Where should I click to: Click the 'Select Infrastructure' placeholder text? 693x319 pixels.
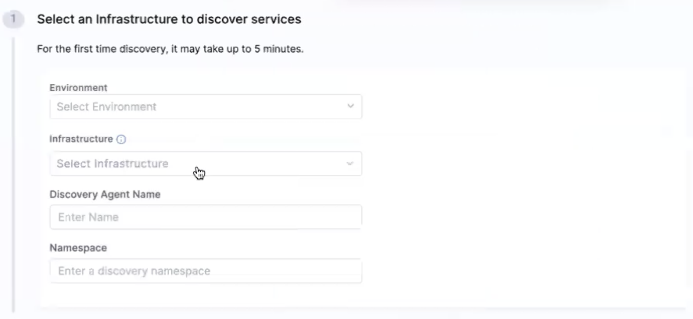point(112,164)
